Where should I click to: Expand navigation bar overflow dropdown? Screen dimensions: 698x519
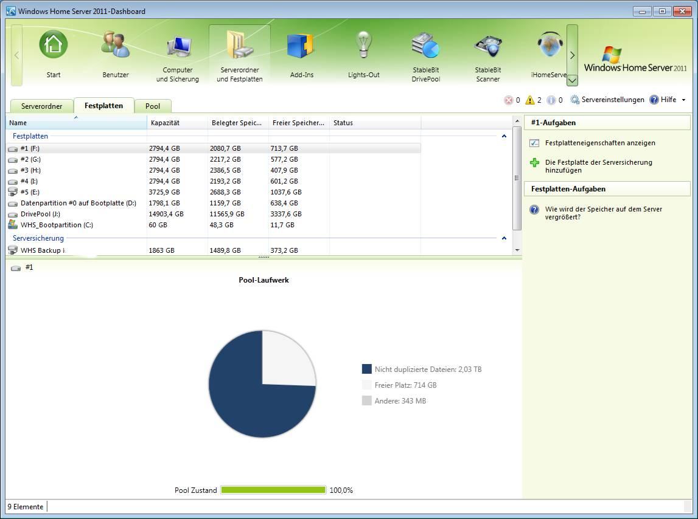tap(572, 80)
